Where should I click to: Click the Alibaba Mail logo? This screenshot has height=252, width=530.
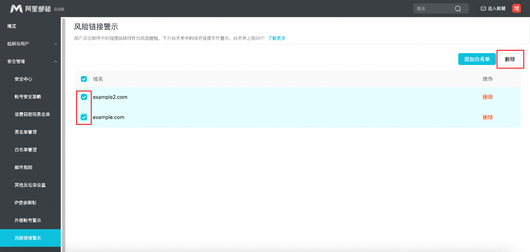coord(37,9)
